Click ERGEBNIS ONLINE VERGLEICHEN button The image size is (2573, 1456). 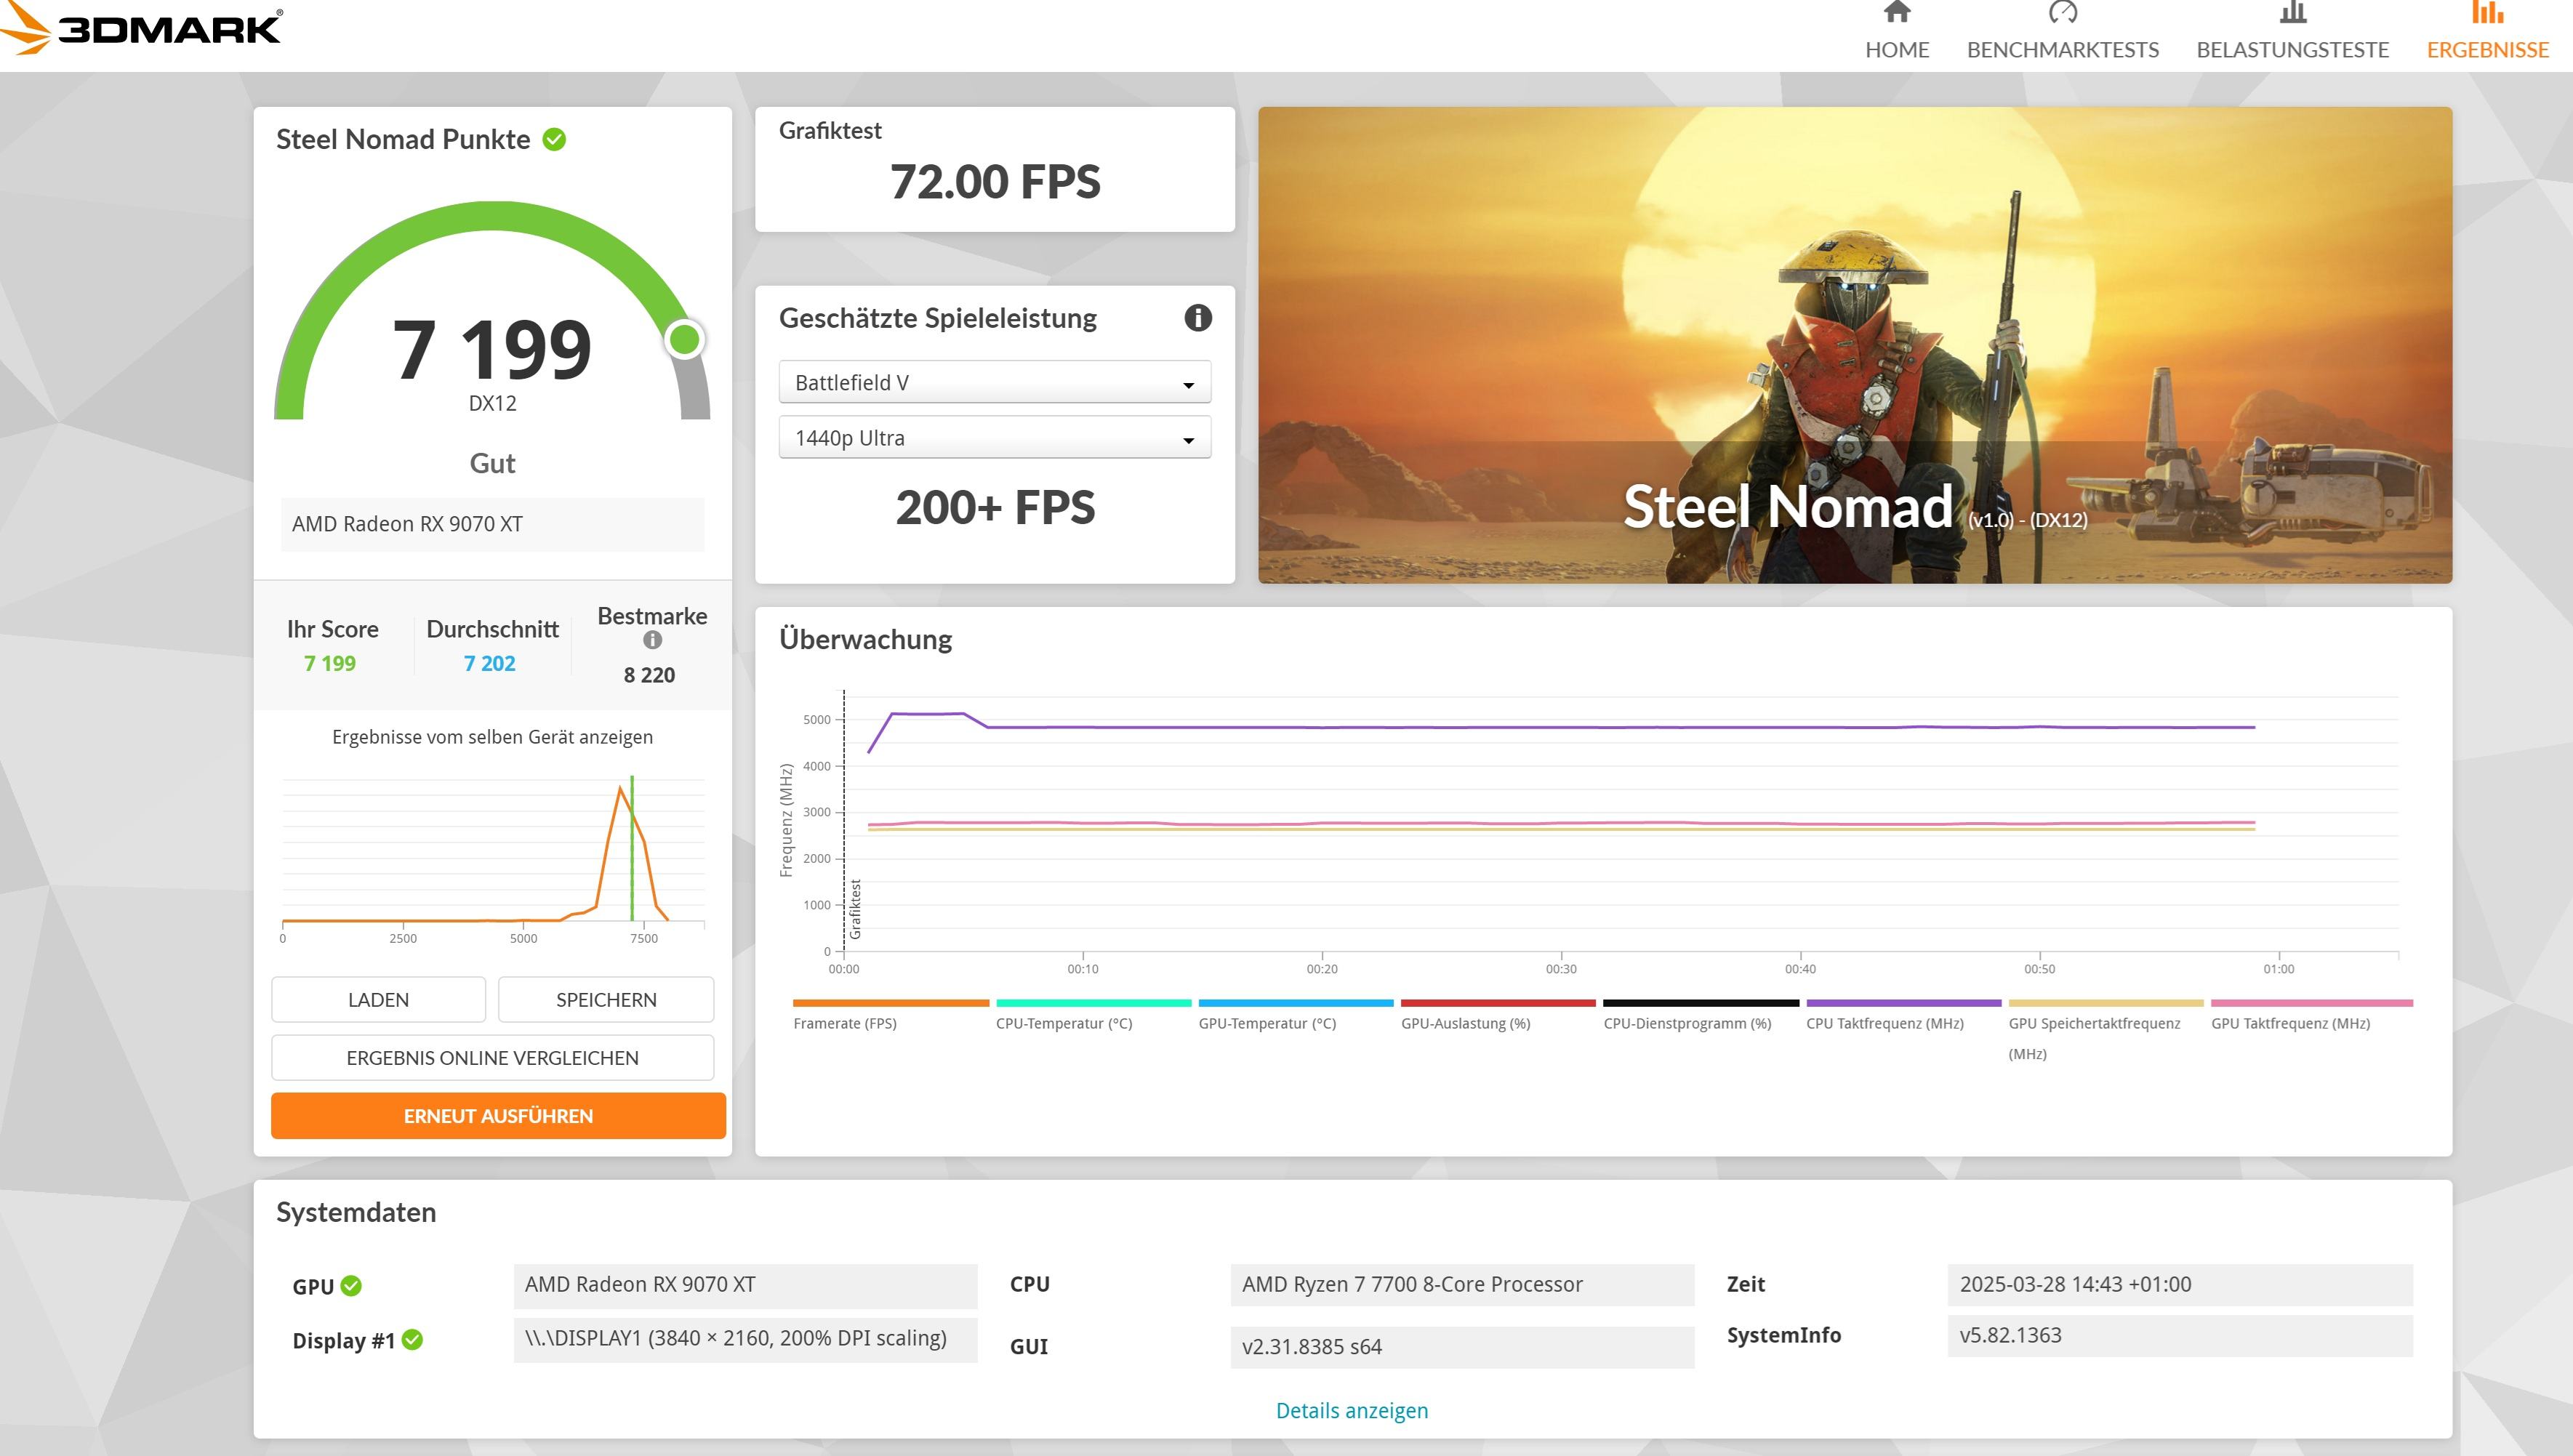click(492, 1058)
